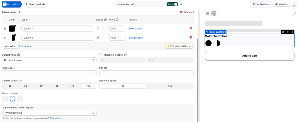Toggle the element selector icon in preview
The height and width of the screenshot is (122, 298).
tap(214, 14)
